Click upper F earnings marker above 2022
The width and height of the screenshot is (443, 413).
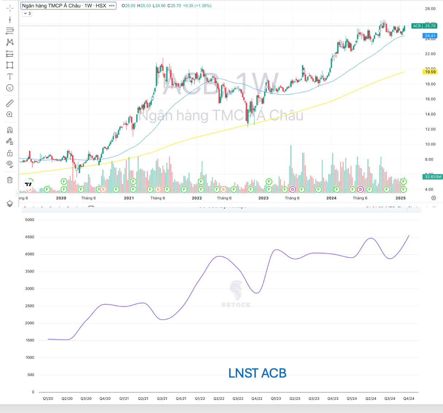tap(201, 181)
